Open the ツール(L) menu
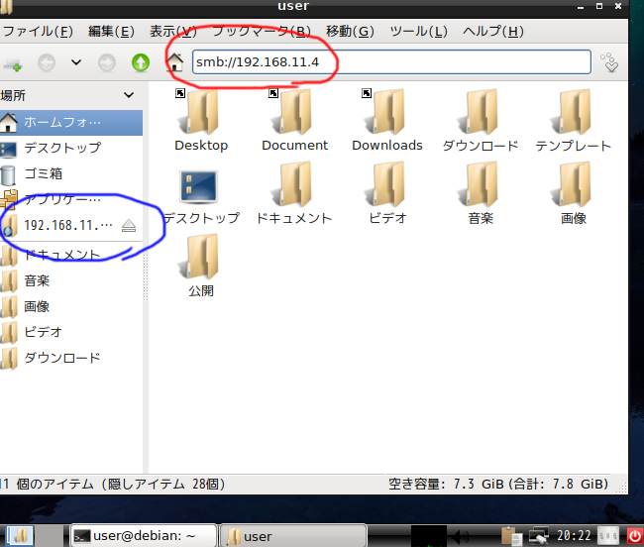 (418, 31)
